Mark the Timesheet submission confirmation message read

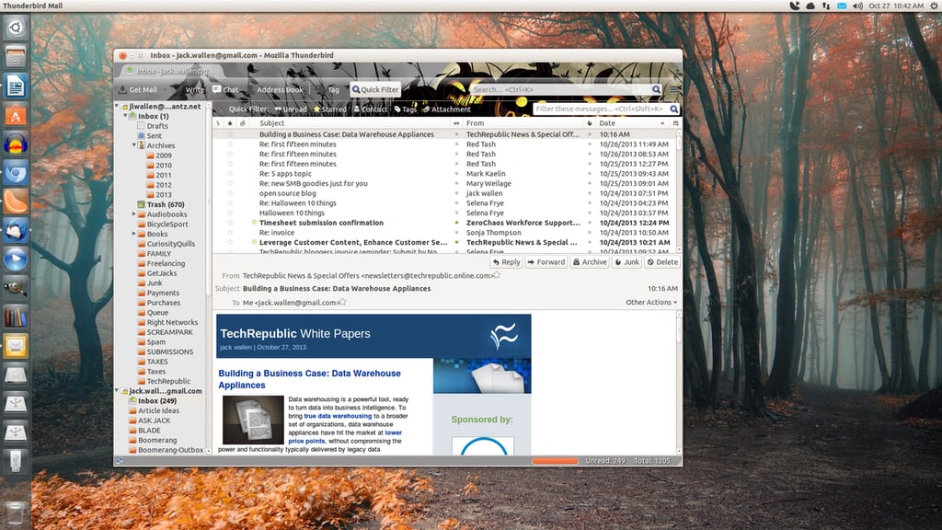[x=456, y=223]
